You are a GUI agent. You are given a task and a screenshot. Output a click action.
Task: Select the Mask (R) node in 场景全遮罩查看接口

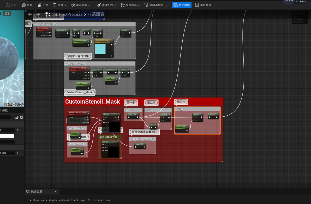140,145
